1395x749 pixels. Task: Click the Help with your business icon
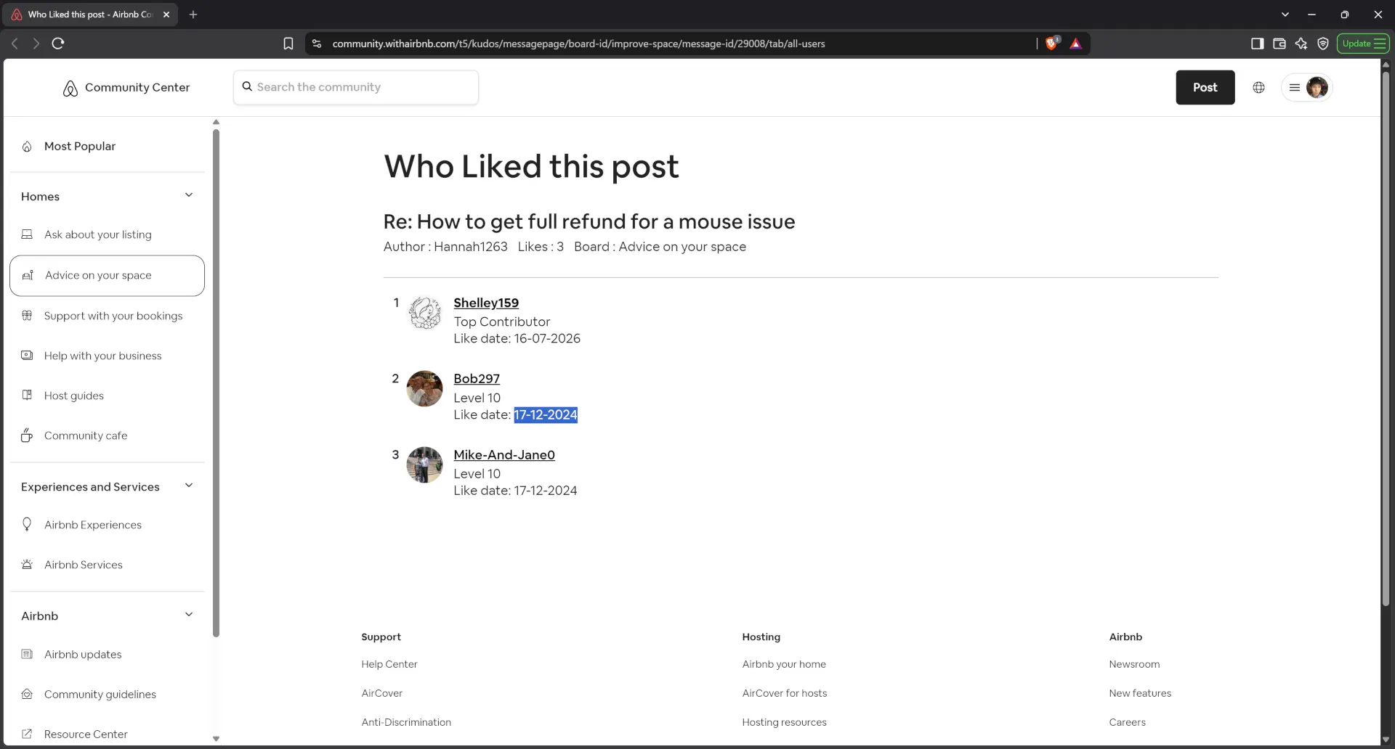tap(27, 356)
